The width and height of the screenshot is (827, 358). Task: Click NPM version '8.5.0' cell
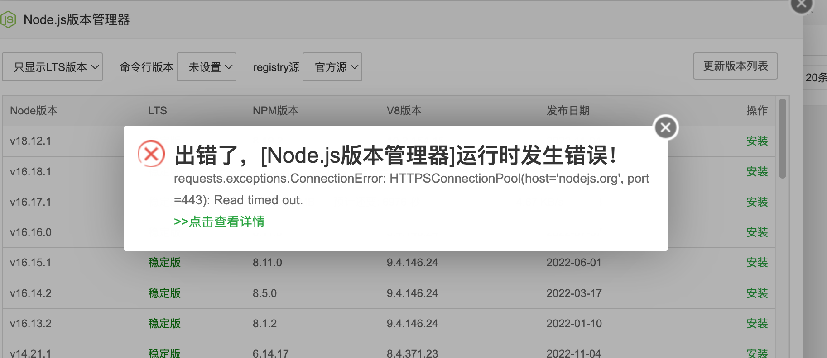[x=264, y=293]
